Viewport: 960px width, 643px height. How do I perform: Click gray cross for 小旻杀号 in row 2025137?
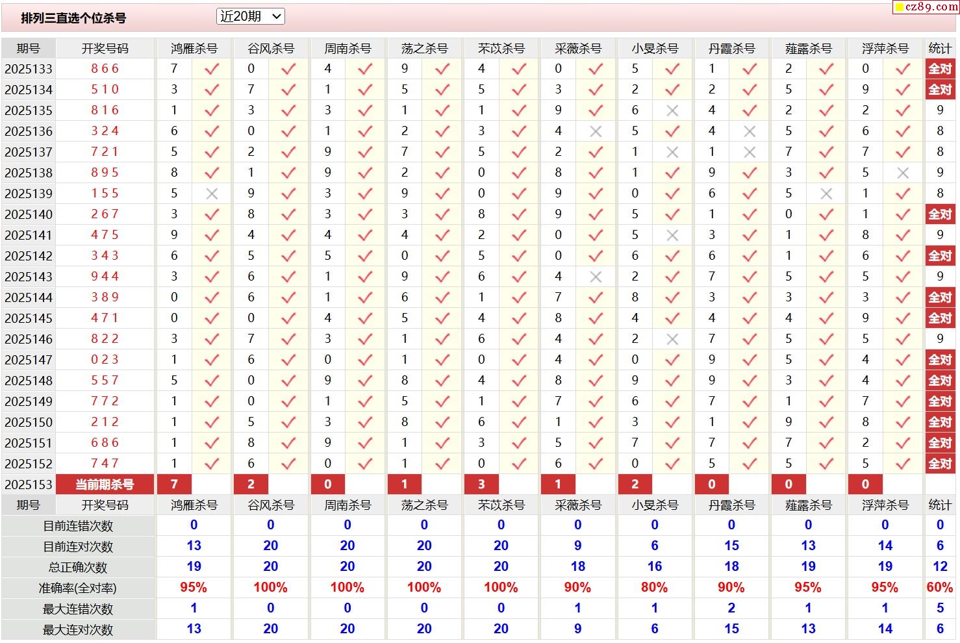[x=672, y=152]
